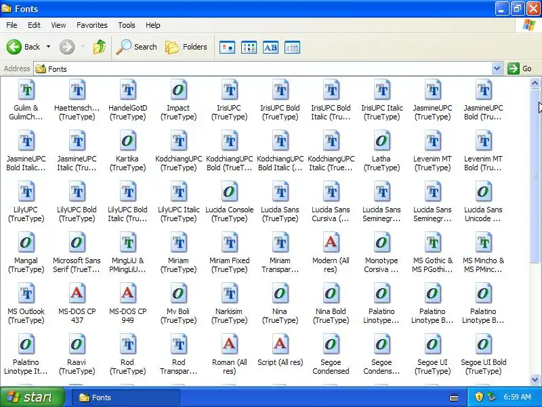
Task: Open the File menu
Action: point(12,25)
